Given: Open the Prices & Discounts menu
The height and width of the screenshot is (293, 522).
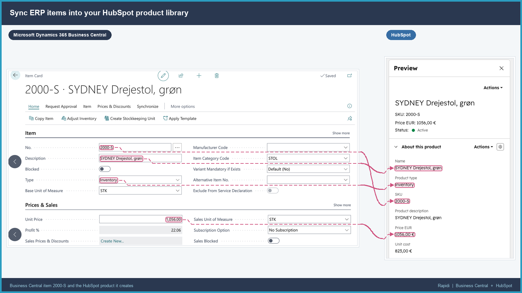Looking at the screenshot, I should [114, 106].
